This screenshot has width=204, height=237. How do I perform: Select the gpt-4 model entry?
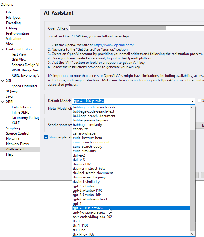(77, 204)
